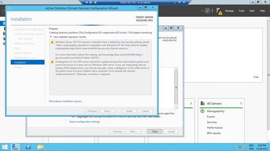The image size is (270, 151).
Task: Open Services under All Servers
Action: pos(212,122)
